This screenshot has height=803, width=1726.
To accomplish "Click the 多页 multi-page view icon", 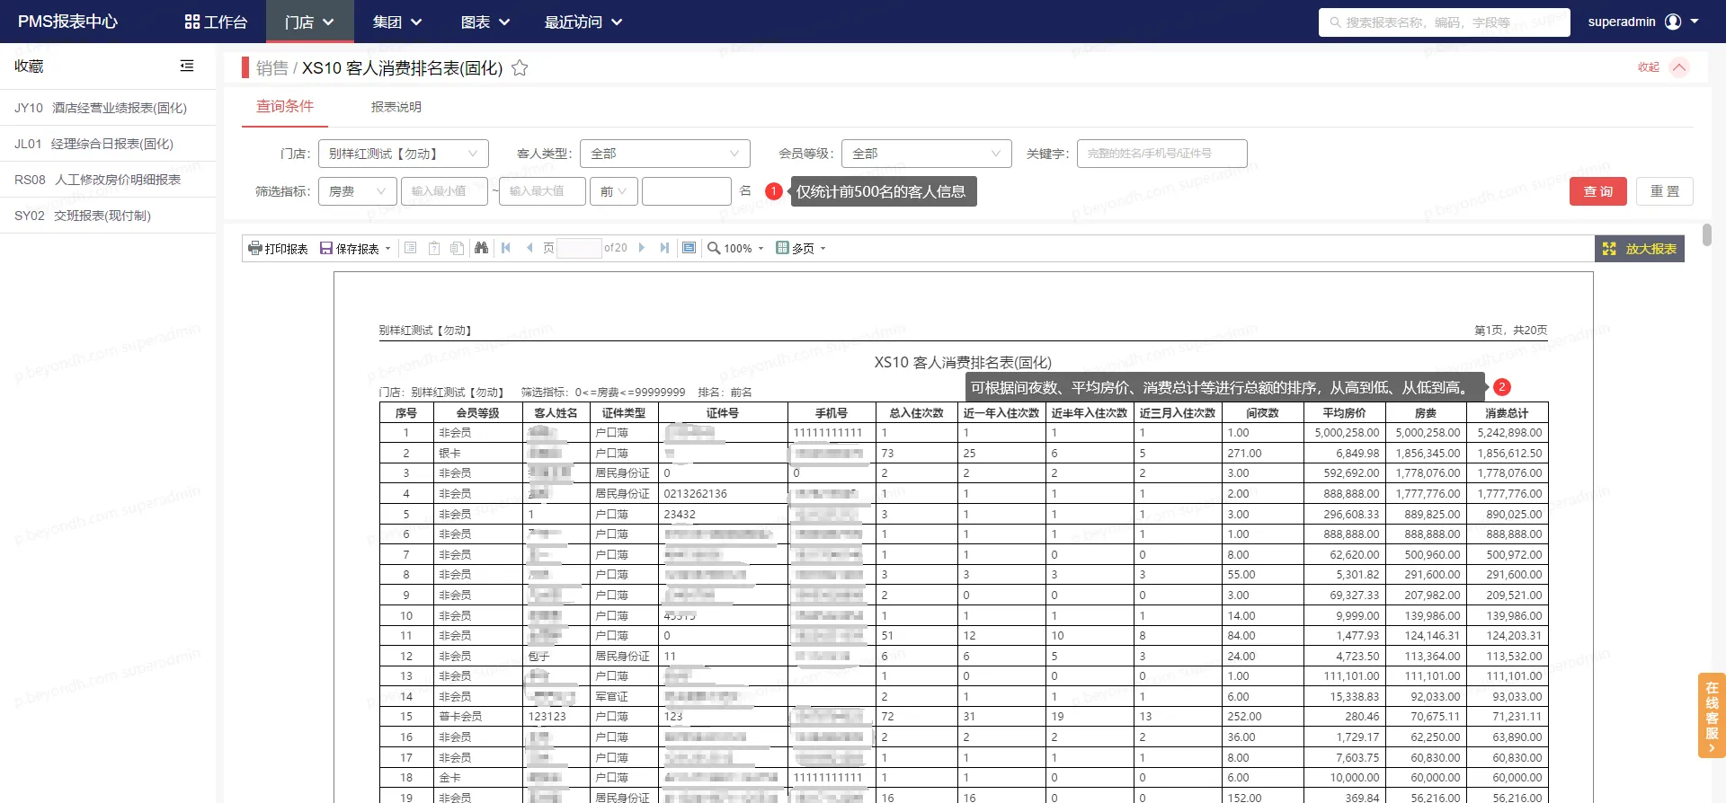I will tap(782, 248).
